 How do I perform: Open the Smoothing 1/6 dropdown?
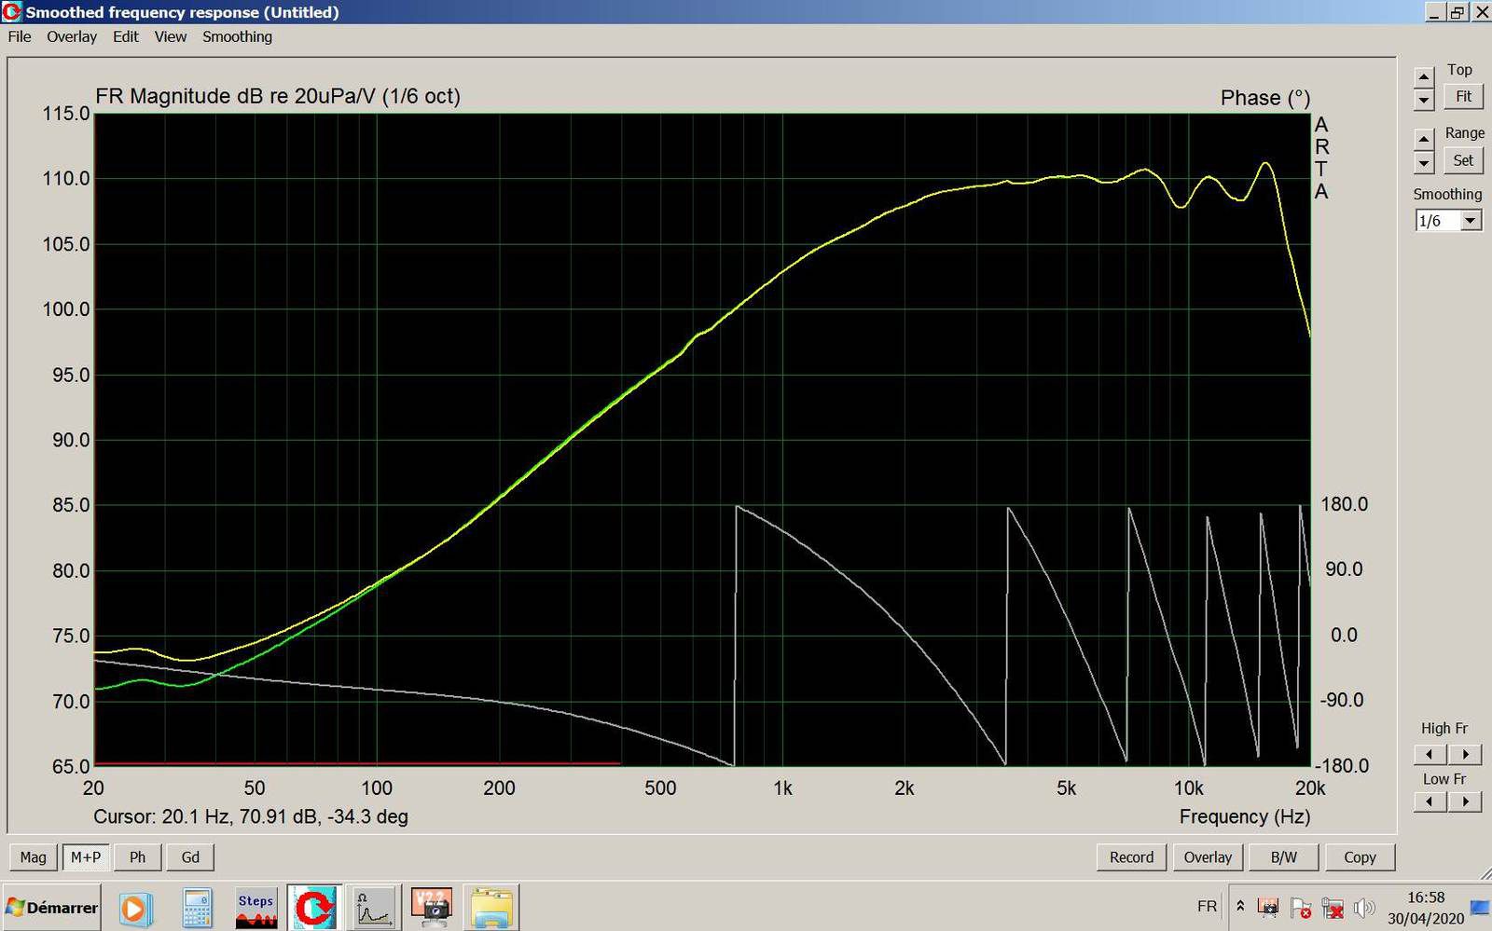1471,221
